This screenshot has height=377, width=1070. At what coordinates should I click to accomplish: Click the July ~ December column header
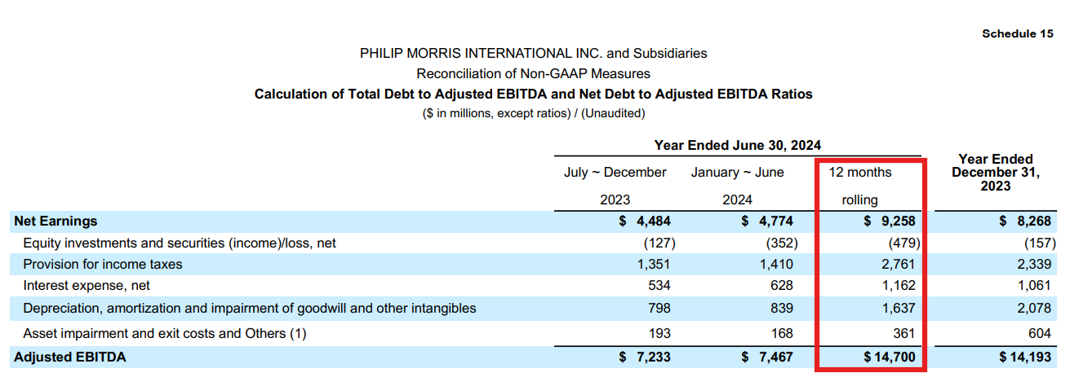[x=615, y=173]
